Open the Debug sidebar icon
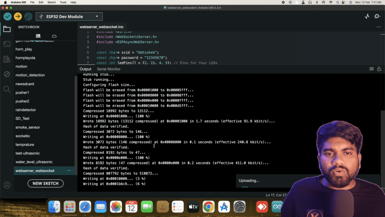 coord(7,74)
